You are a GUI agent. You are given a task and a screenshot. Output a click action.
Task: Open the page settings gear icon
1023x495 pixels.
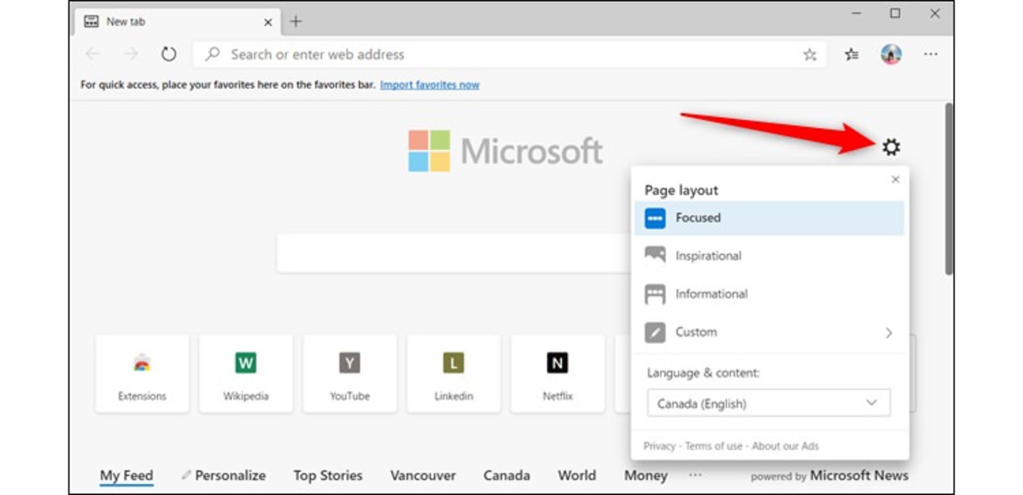click(x=891, y=147)
